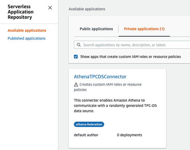
Task: Click 'Creates custom IAM roles or resource policies' text
Action: pyautogui.click(x=108, y=87)
